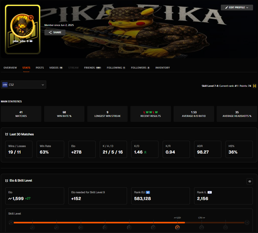Switch to the Overview tab
The image size is (258, 233).
(10, 68)
